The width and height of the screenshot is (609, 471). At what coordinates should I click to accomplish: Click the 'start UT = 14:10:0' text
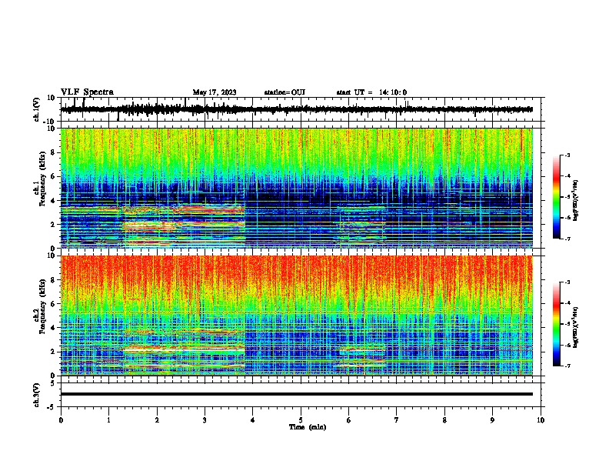click(x=371, y=92)
